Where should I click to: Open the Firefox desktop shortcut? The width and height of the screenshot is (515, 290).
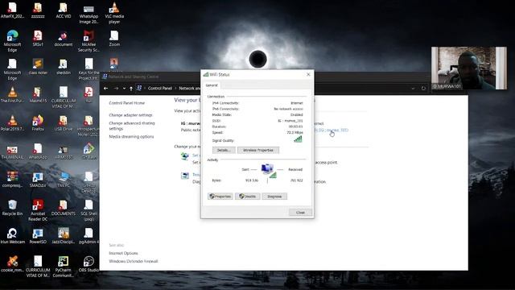[x=38, y=123]
